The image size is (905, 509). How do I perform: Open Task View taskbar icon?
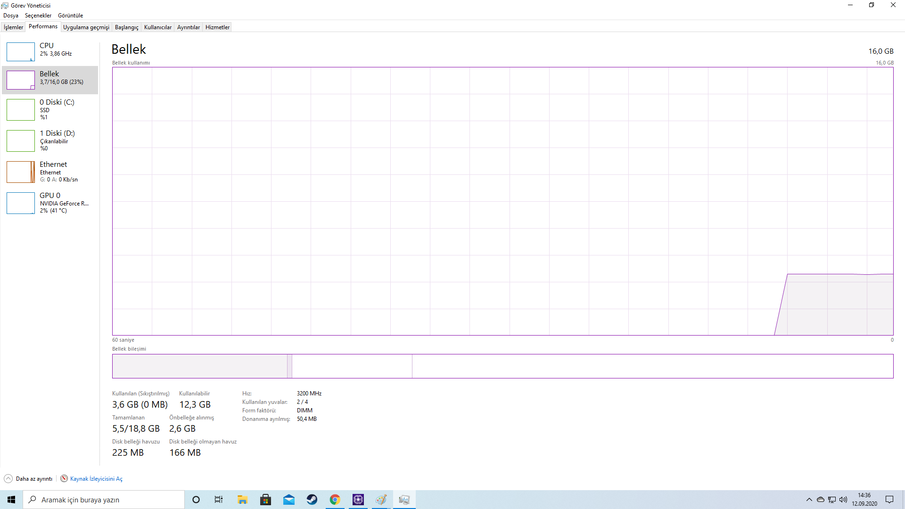tap(219, 500)
